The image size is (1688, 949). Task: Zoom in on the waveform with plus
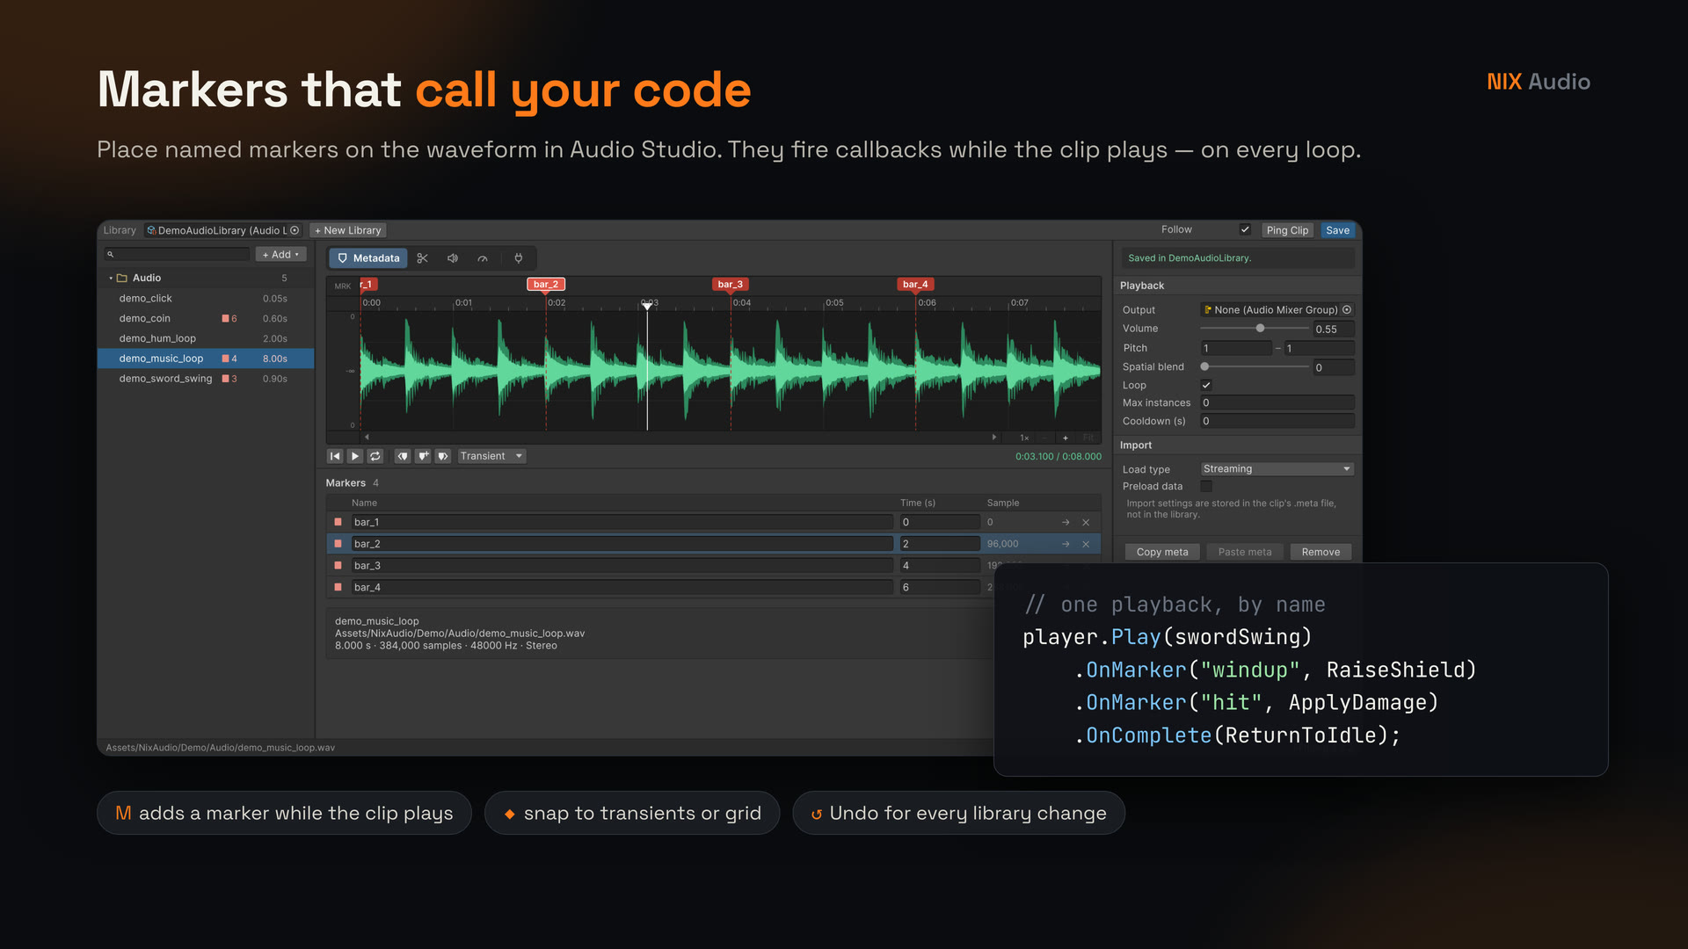coord(1066,438)
